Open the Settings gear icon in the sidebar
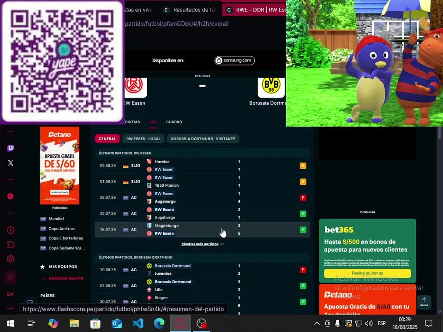 [11, 259]
